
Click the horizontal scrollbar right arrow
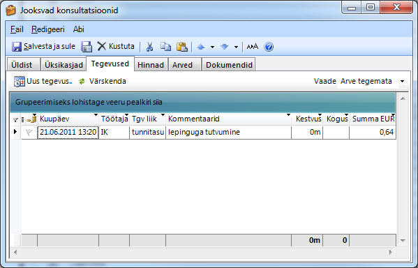pos(391,252)
